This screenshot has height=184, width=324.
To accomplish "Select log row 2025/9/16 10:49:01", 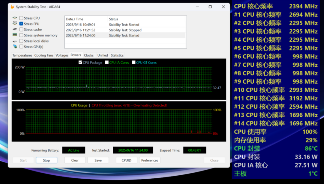I will pyautogui.click(x=125, y=25).
